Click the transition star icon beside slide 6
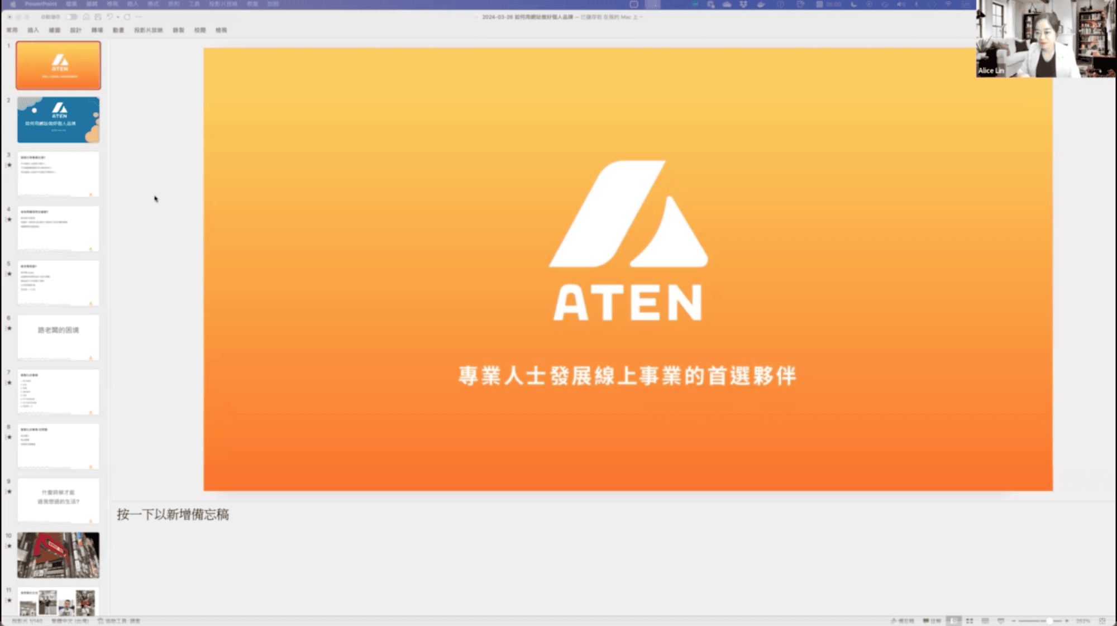The image size is (1117, 626). pos(9,328)
